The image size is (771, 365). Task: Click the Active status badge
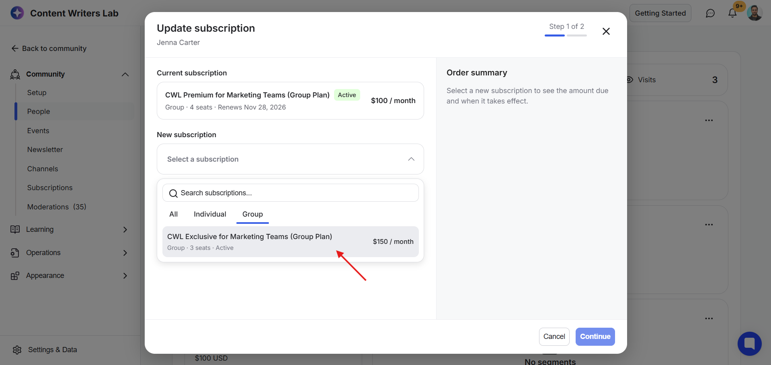coord(347,95)
